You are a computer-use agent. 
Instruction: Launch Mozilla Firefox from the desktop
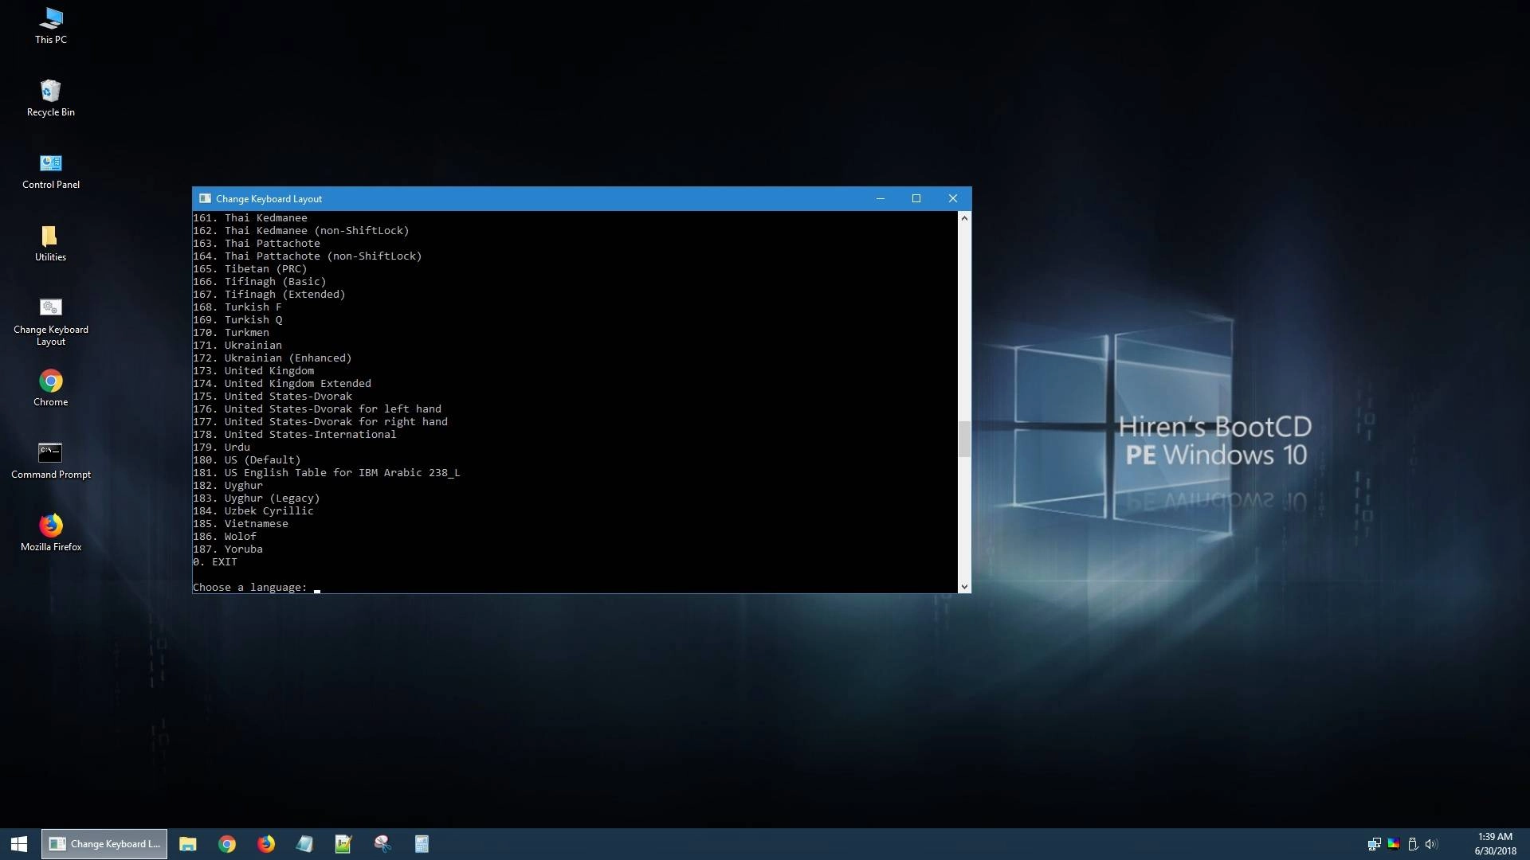[49, 526]
